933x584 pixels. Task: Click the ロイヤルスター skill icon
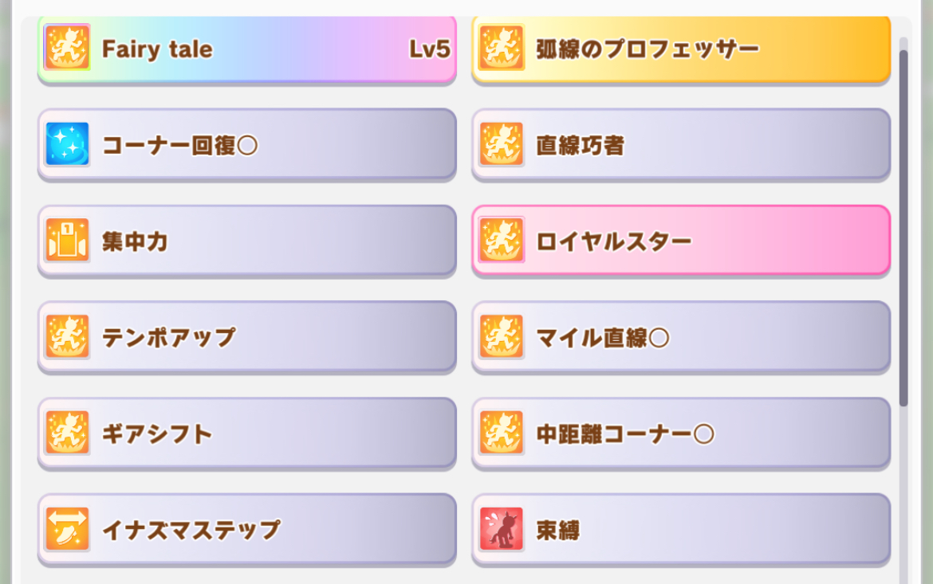coord(501,241)
